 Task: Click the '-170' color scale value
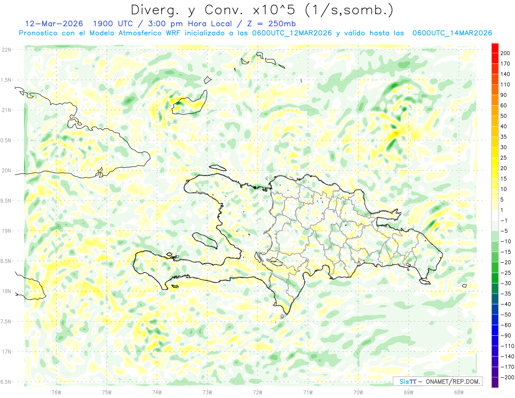[507, 367]
